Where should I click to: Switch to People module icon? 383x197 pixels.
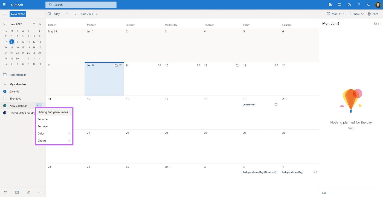click(28, 192)
